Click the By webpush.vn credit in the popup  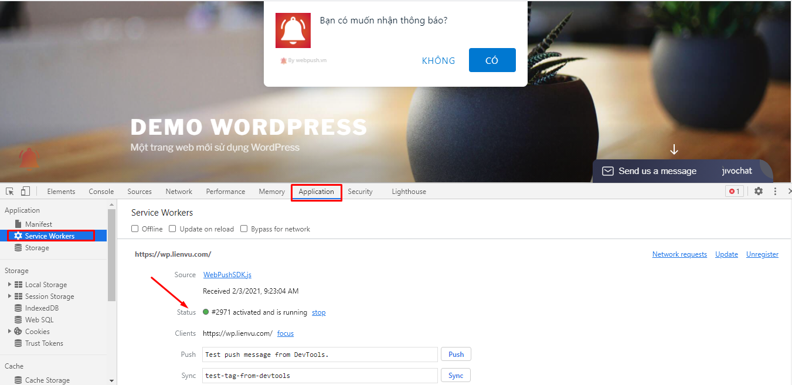tap(304, 60)
